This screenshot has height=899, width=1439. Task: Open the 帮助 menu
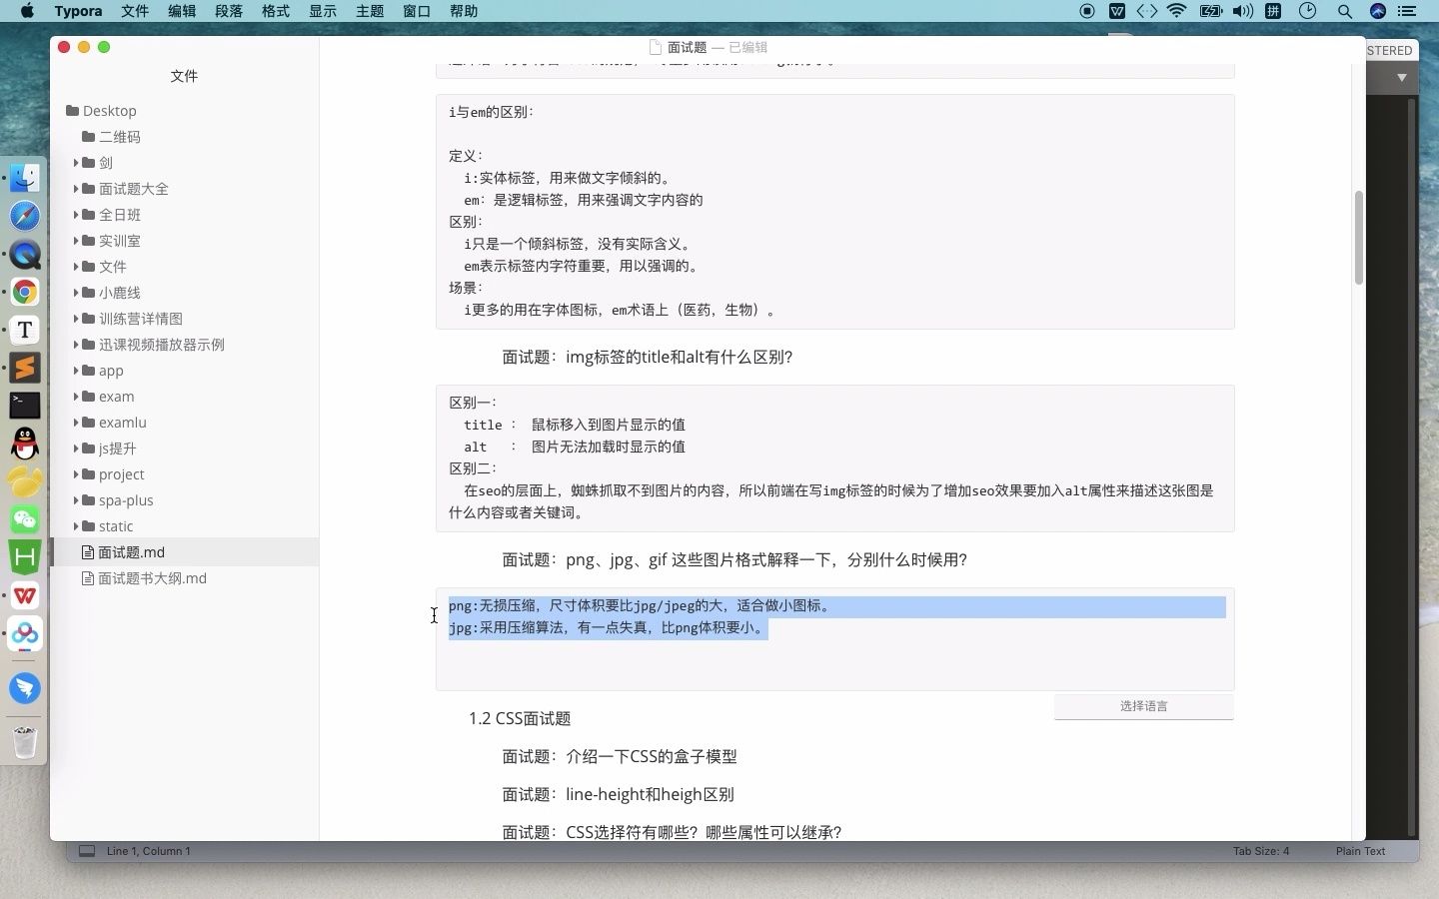[x=464, y=11]
